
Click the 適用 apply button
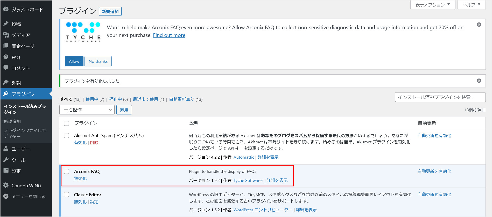[x=124, y=110]
